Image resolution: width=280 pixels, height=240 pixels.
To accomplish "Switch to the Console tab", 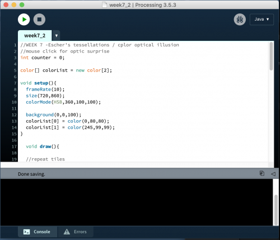I will click(x=38, y=232).
